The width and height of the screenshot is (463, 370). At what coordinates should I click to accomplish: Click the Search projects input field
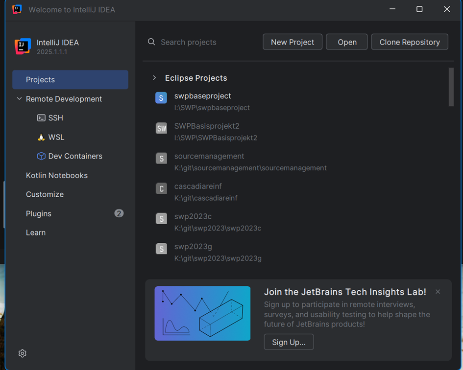coord(206,42)
